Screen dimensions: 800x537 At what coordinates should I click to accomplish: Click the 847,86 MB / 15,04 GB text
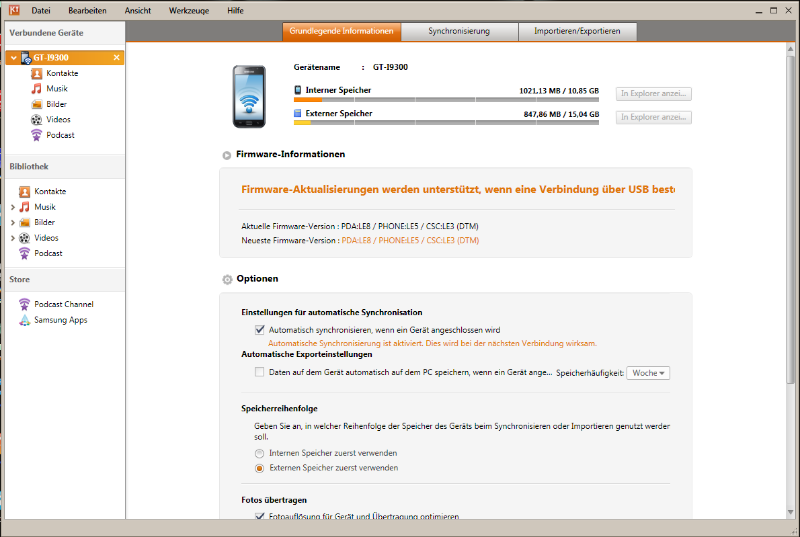tap(561, 114)
